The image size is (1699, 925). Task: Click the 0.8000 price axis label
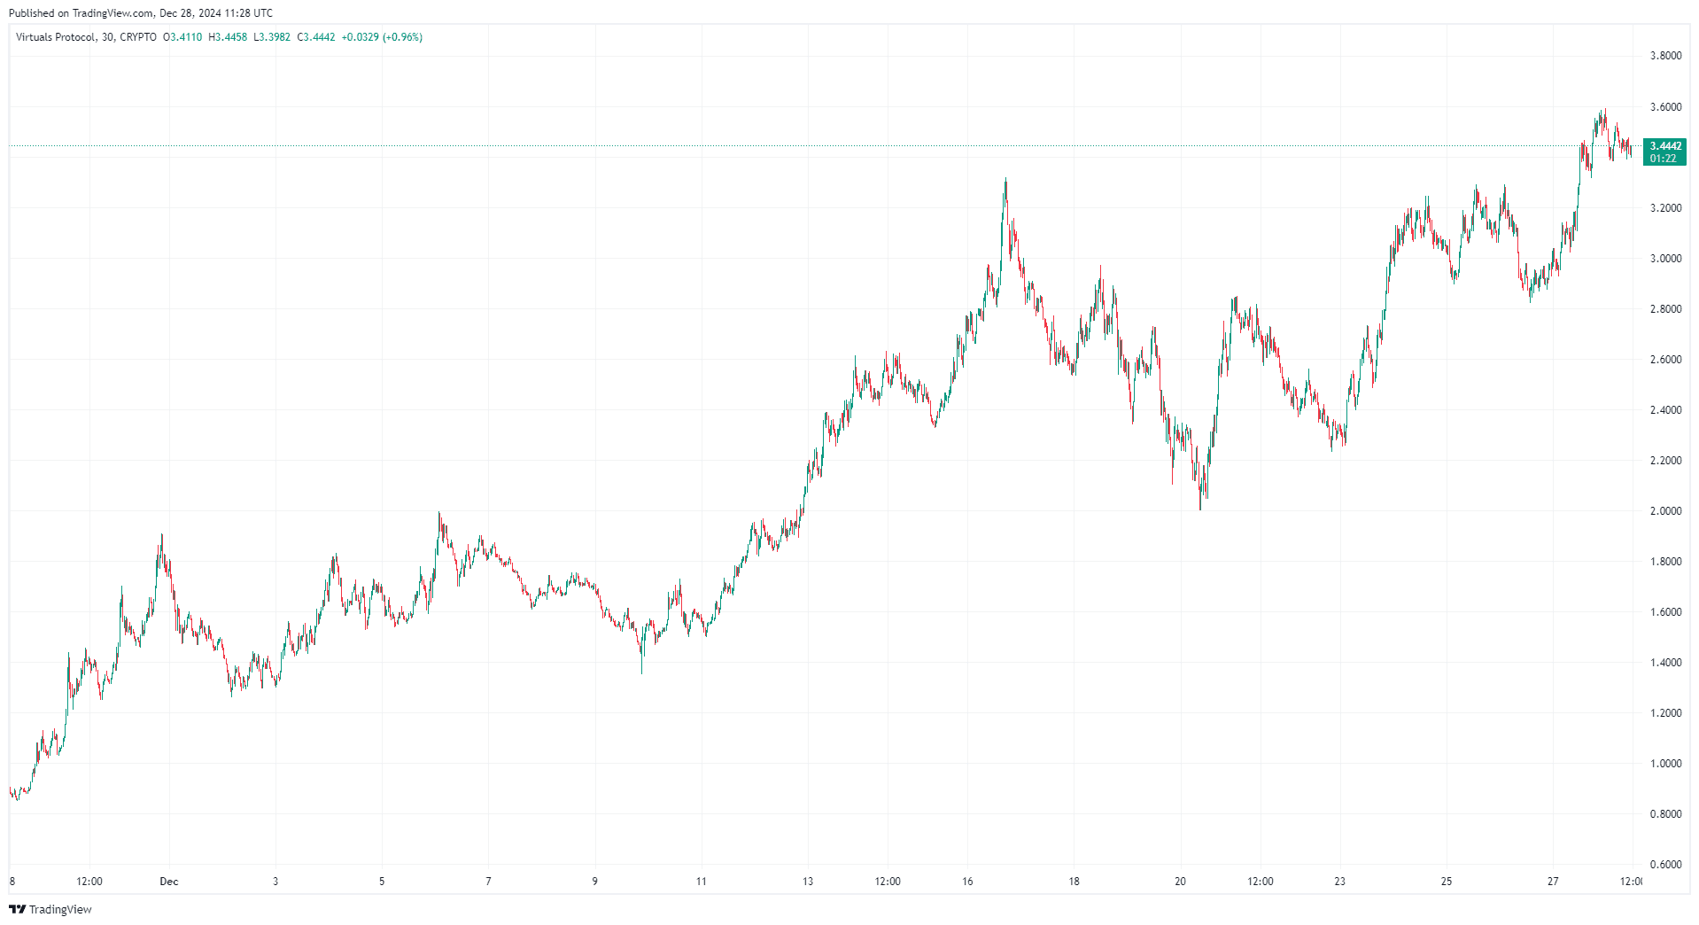click(1665, 814)
